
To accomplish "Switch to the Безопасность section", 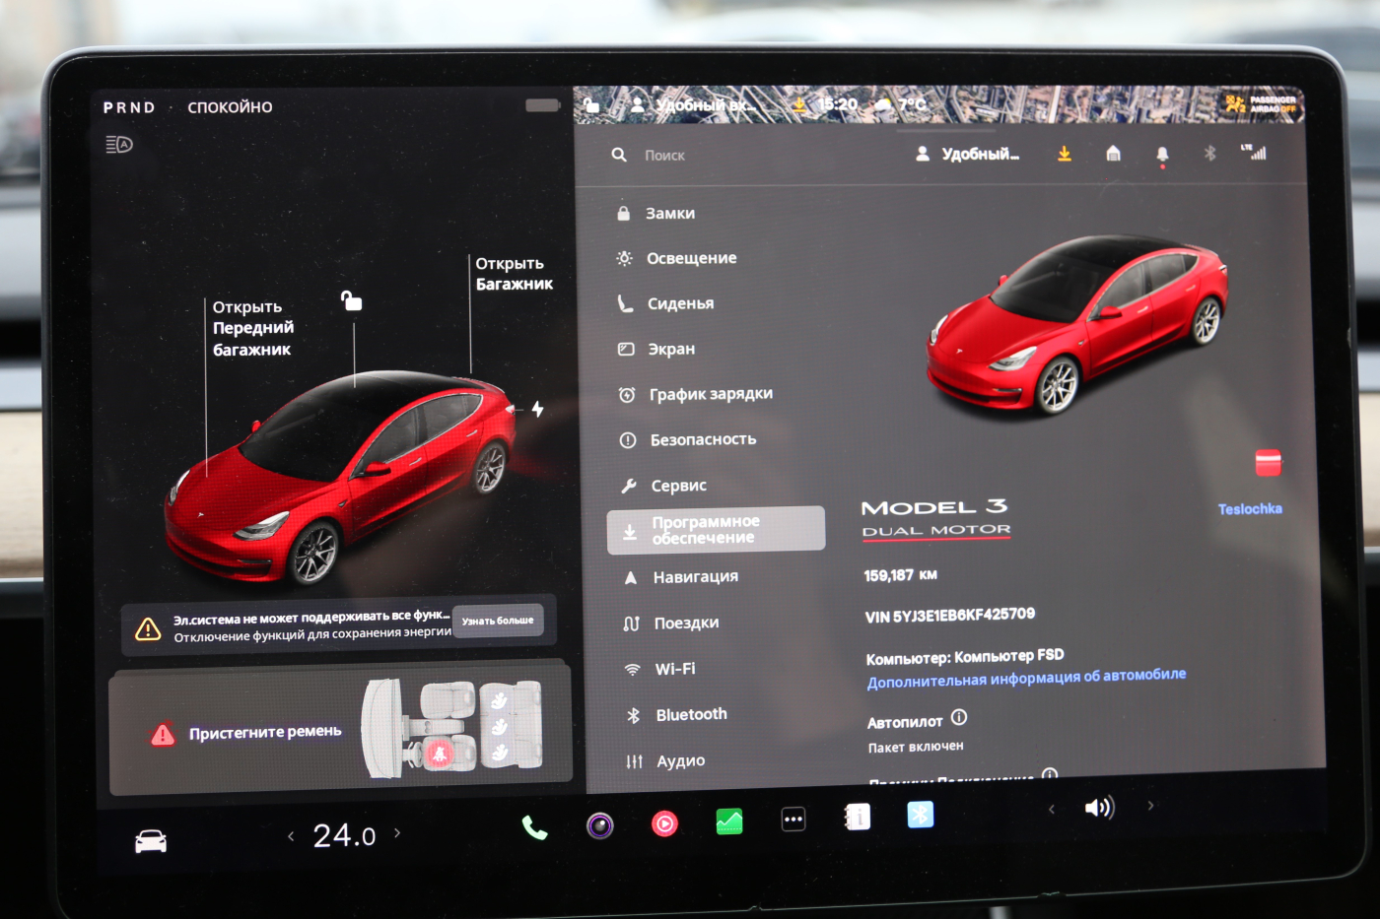I will tap(702, 439).
